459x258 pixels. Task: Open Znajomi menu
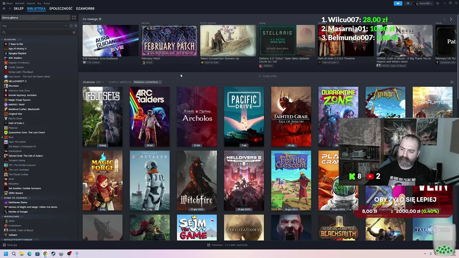31,3
